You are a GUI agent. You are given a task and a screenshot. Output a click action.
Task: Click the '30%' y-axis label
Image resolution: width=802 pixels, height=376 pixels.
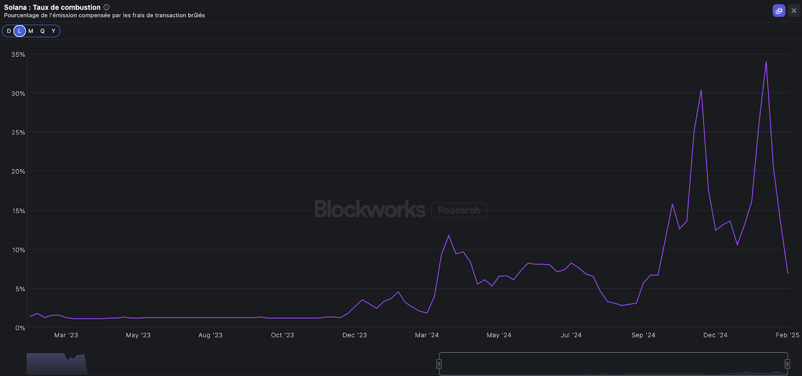click(x=18, y=94)
